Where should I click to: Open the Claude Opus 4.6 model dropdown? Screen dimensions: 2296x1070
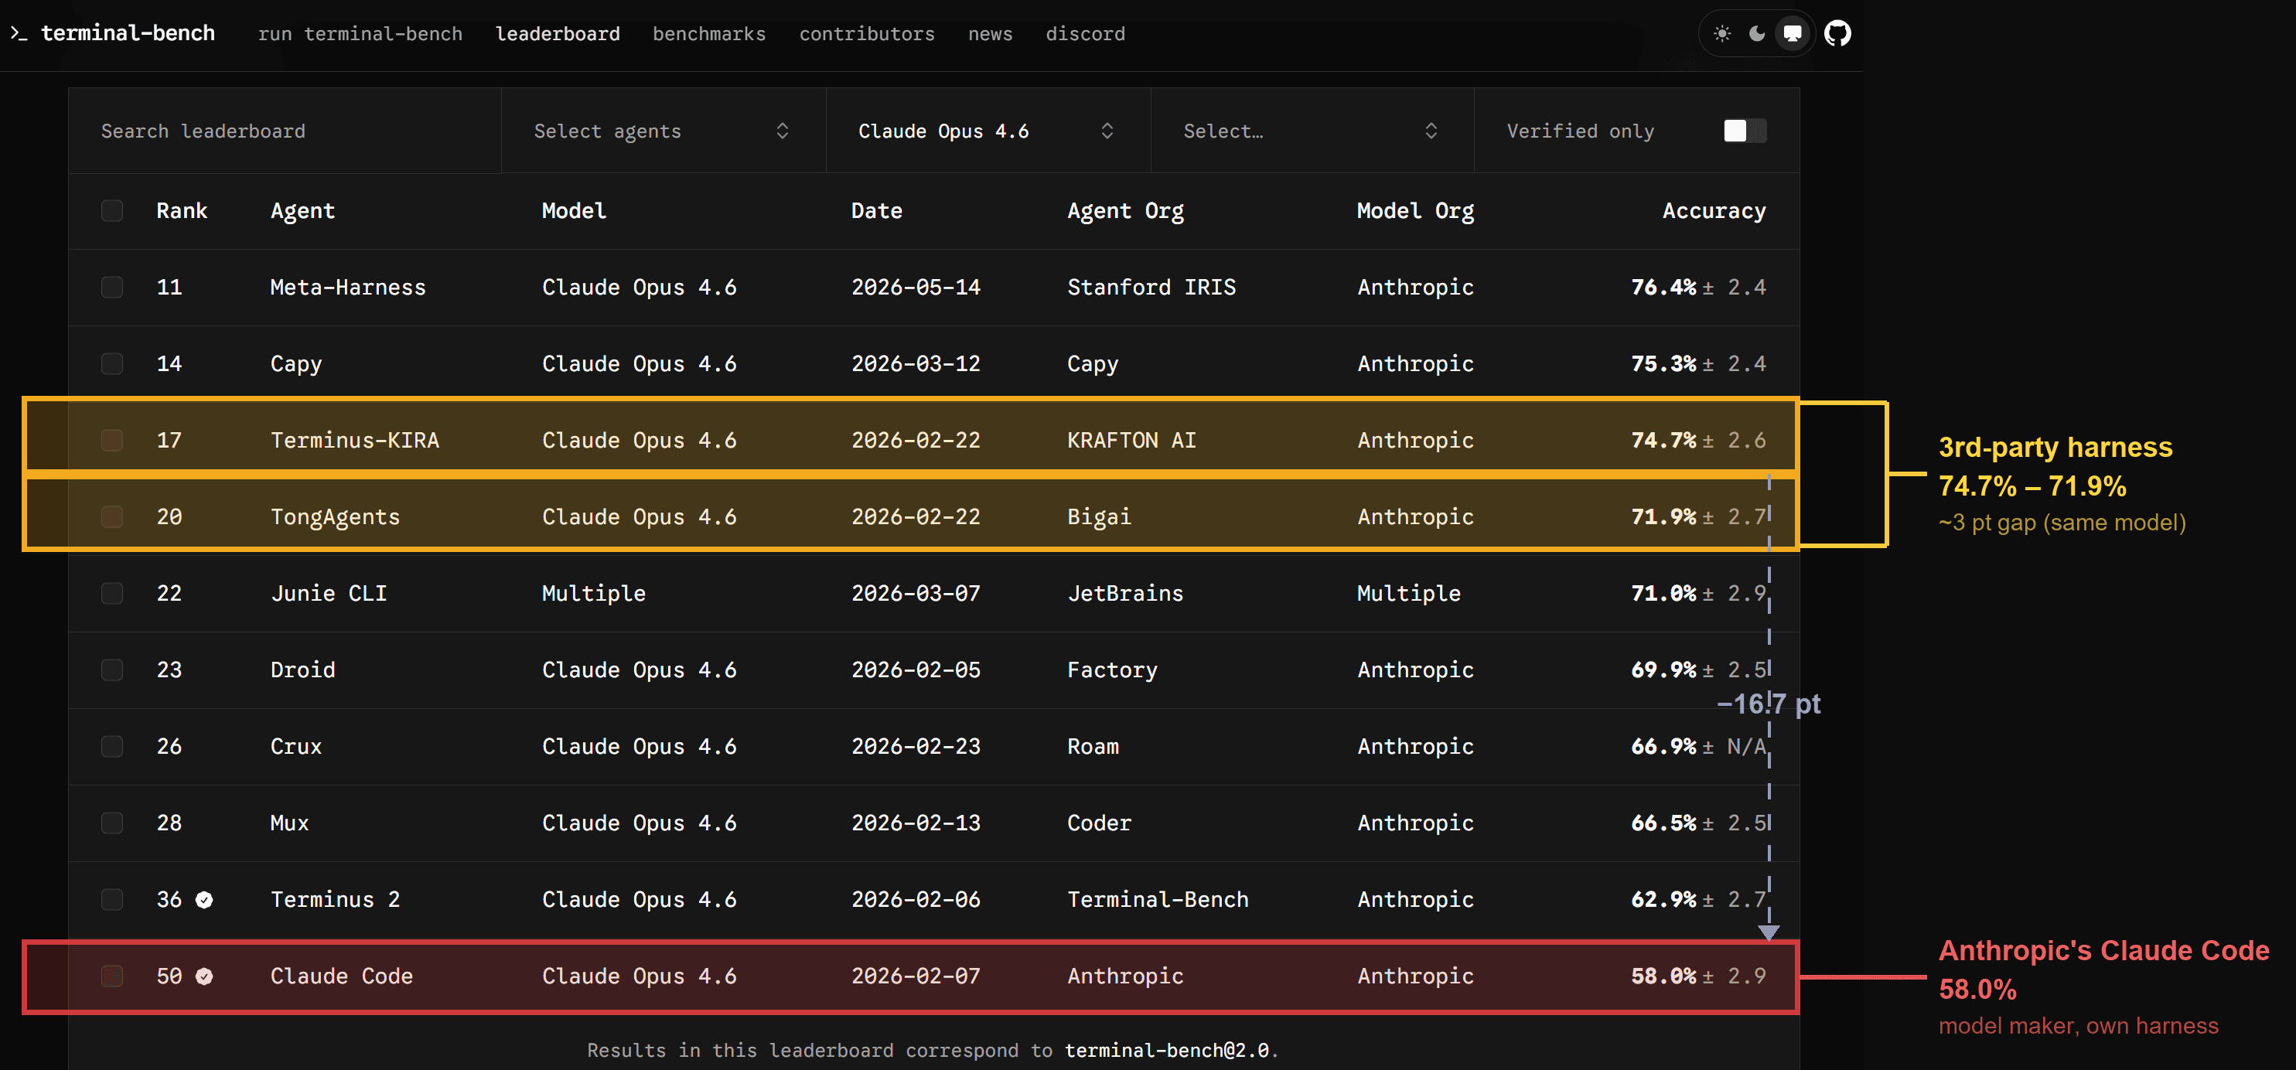[988, 131]
